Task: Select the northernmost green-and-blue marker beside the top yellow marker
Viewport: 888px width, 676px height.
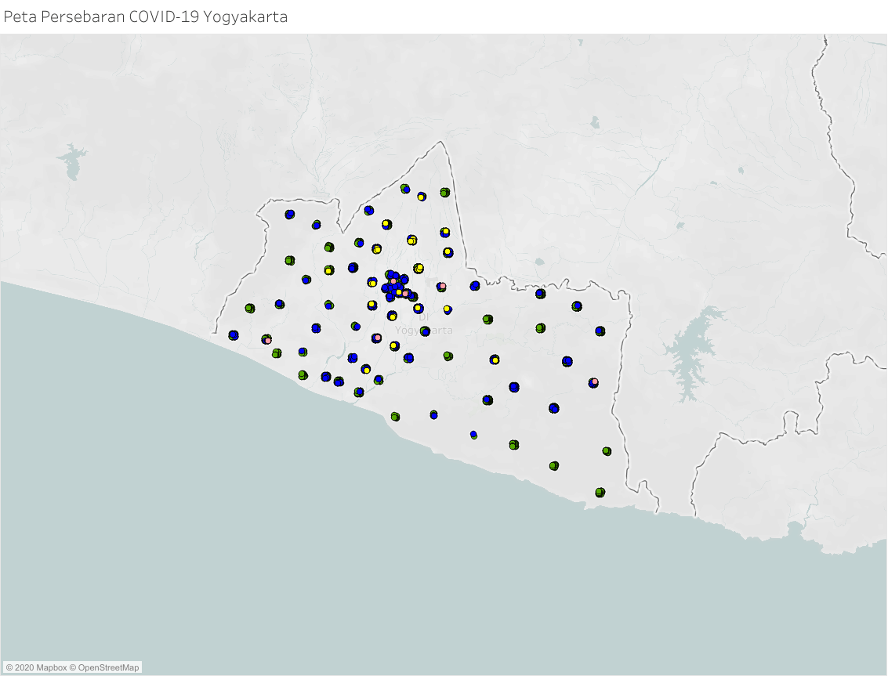Action: (x=405, y=189)
